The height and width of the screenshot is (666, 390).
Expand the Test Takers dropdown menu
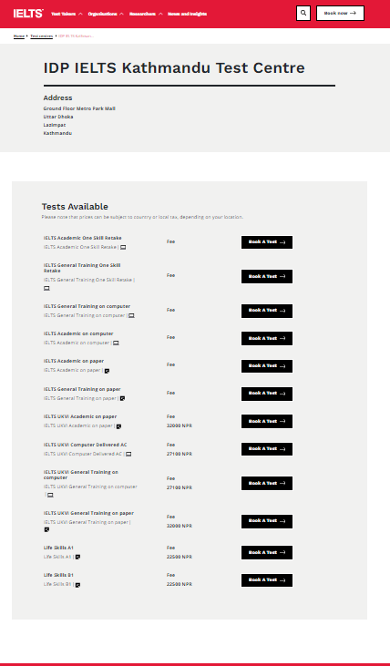(67, 14)
